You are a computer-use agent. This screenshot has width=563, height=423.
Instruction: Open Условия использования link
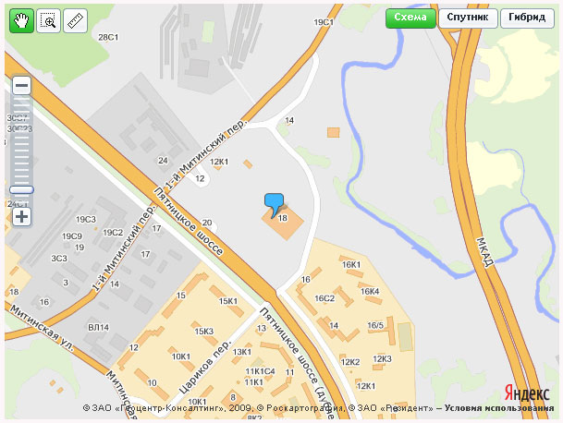(499, 408)
